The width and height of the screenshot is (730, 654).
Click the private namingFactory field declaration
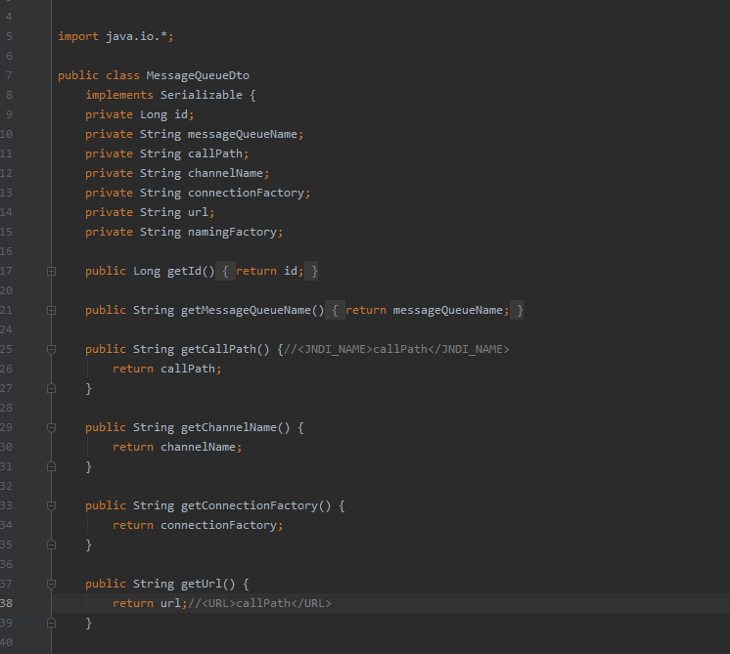184,232
